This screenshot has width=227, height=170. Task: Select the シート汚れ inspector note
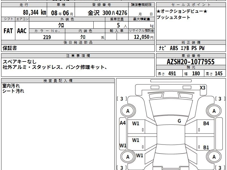click(x=13, y=91)
